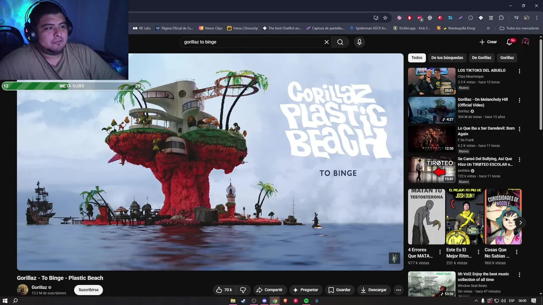The height and width of the screenshot is (305, 543).
Task: Select the De tus búsquedas chip
Action: [447, 58]
